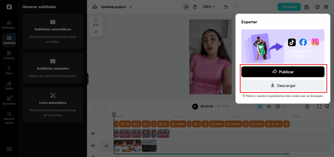The height and width of the screenshot is (157, 334).
Task: Open the Texto tool in sidebar
Action: click(x=9, y=70)
